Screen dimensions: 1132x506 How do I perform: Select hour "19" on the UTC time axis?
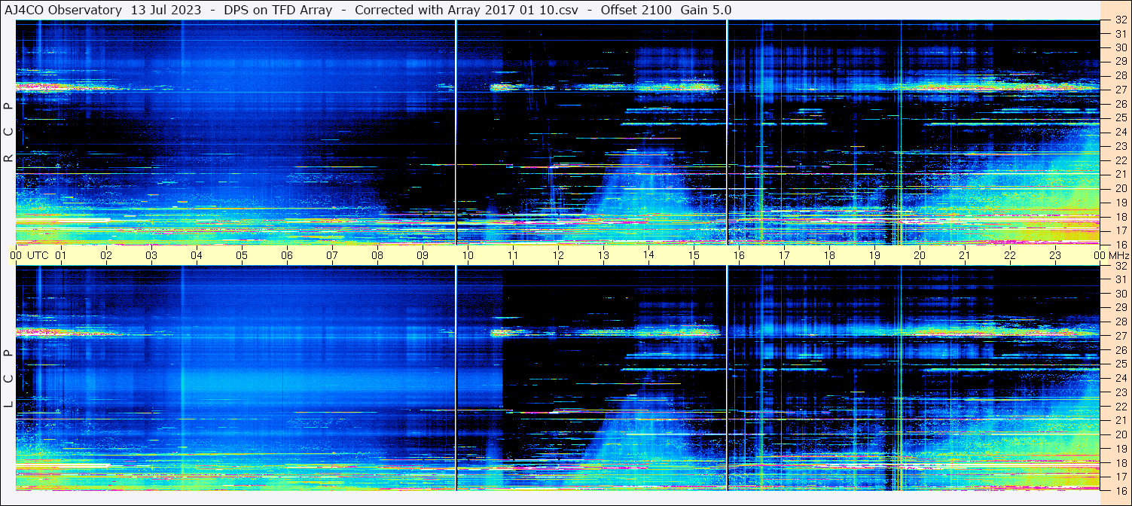pyautogui.click(x=874, y=255)
